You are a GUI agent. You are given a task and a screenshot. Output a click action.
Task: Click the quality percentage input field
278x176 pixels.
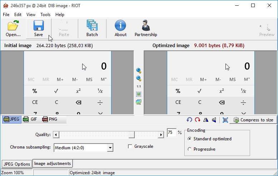pos(172,132)
